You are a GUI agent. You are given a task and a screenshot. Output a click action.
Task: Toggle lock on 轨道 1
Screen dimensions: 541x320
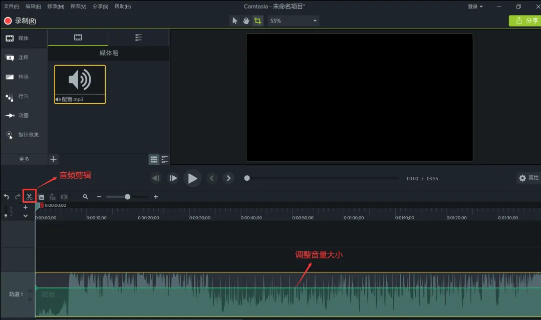[30, 299]
